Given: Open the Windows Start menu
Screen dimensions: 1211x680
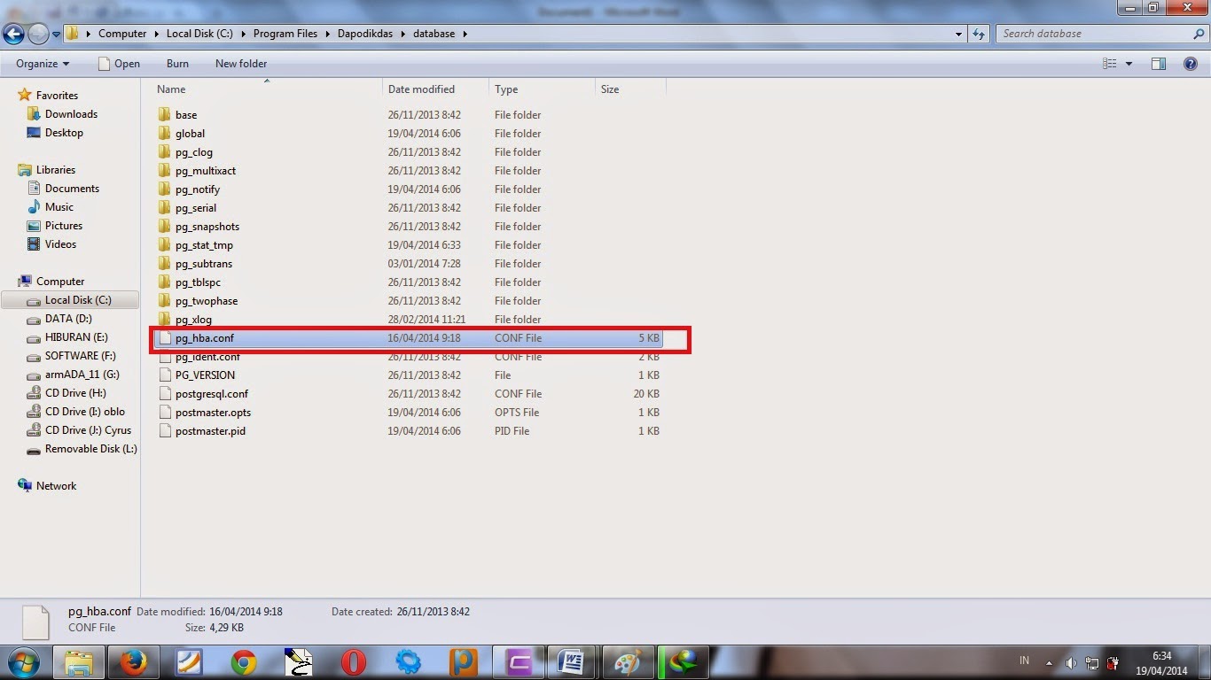Looking at the screenshot, I should click(x=22, y=662).
